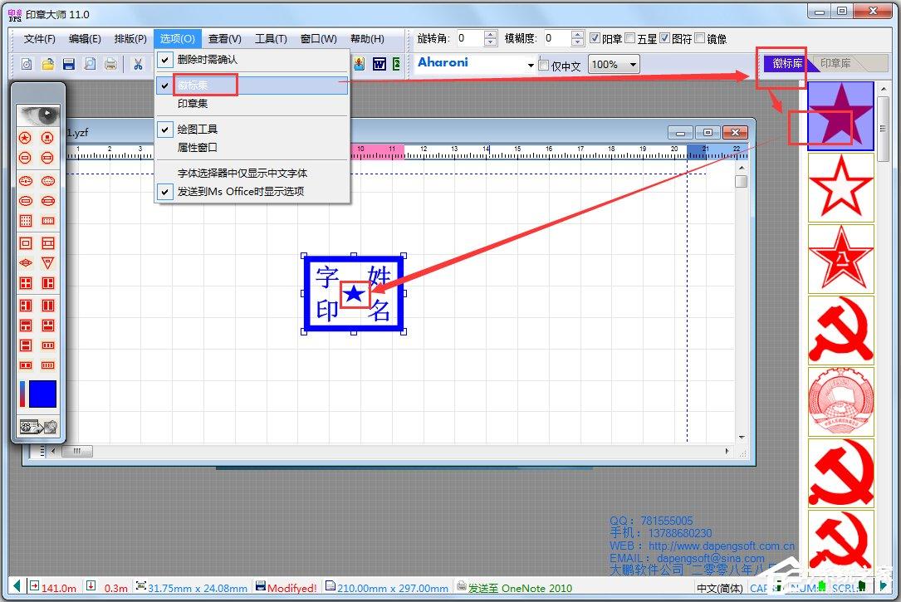Click the blue color swatch in toolbox
This screenshot has height=602, width=901.
[42, 394]
